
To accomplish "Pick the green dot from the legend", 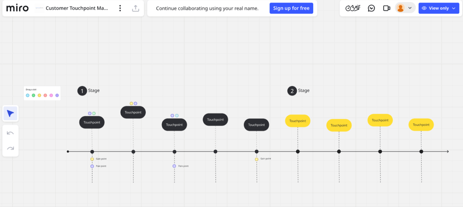I will coord(33,95).
